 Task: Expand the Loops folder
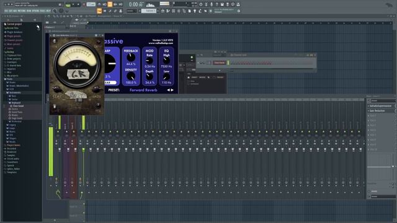(x=12, y=128)
